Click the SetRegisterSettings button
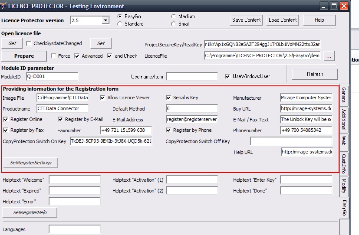Screen dimensions: 359x235 point(30,163)
